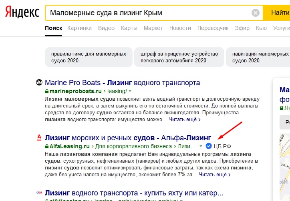Choose suggestion 'навигация маломерных судов 2020'
Screen dimensions: 290x201
point(258,57)
